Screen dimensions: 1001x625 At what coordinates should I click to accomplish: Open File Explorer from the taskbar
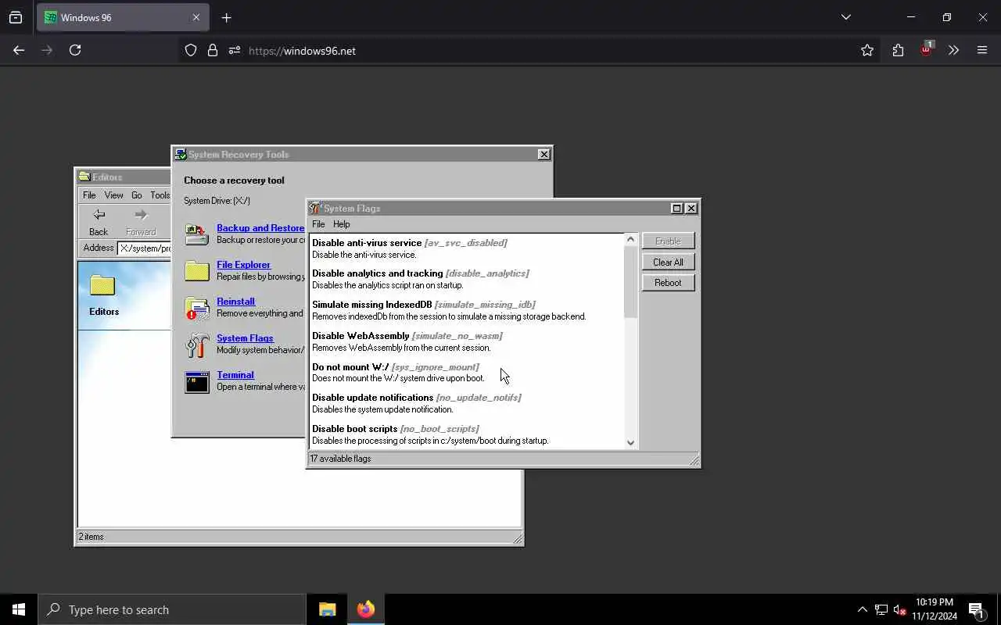[x=328, y=609]
